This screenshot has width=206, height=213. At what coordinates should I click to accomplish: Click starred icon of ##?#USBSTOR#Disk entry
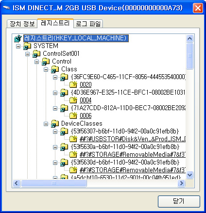click(73, 139)
